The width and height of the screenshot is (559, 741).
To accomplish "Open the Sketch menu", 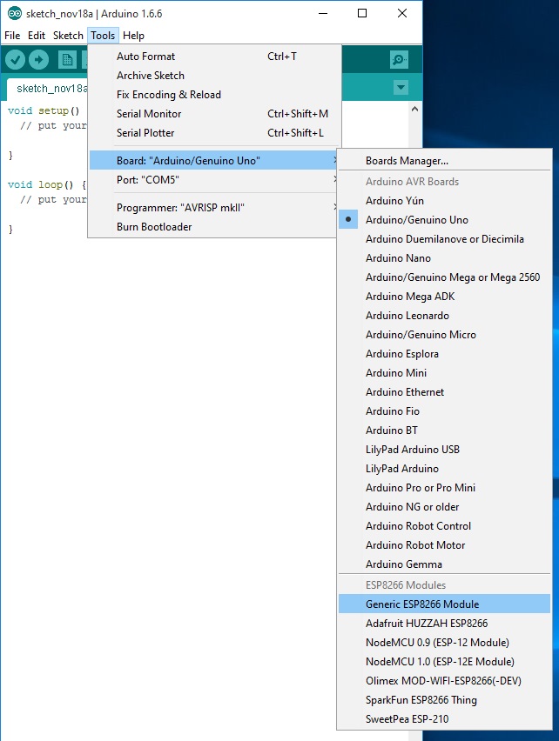I will click(68, 36).
